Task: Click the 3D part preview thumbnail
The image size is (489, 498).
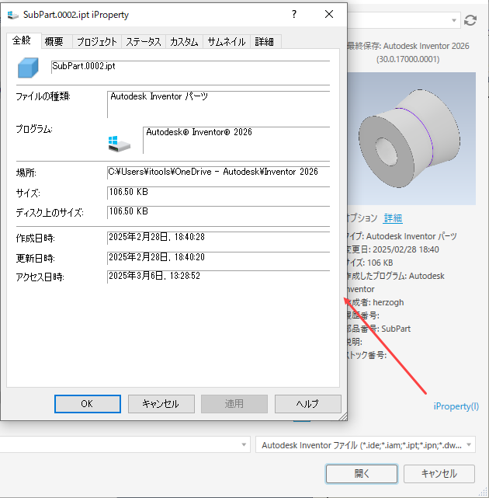Action: pos(411,138)
